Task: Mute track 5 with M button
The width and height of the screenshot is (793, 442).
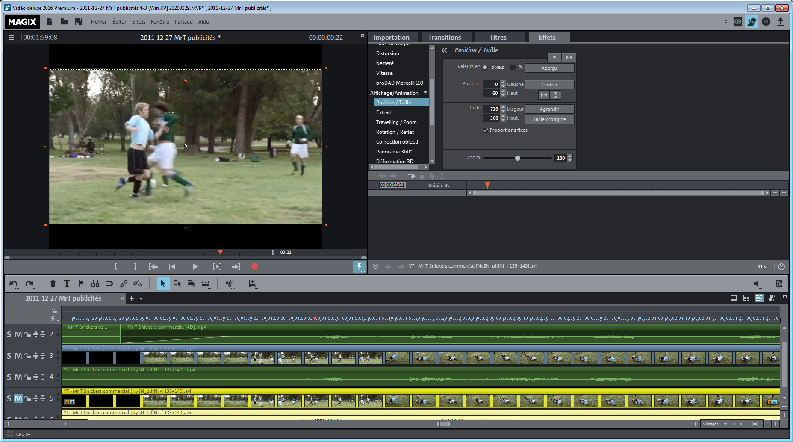Action: pos(18,398)
